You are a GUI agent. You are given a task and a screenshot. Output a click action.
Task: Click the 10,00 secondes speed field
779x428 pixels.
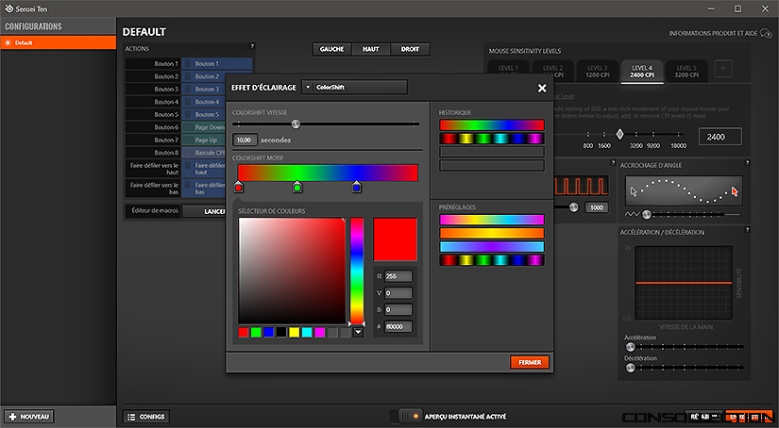tap(245, 140)
